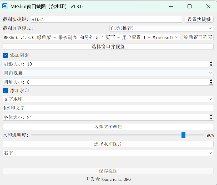Screen dimensions: 217x185
Task: Toggle shadow option on again
Action: coord(5,55)
